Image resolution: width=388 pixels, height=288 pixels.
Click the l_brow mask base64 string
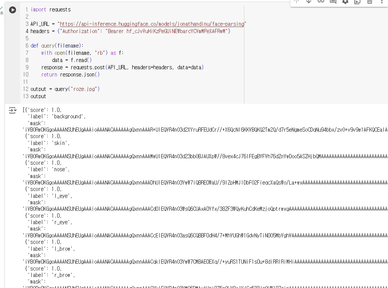coord(205,262)
